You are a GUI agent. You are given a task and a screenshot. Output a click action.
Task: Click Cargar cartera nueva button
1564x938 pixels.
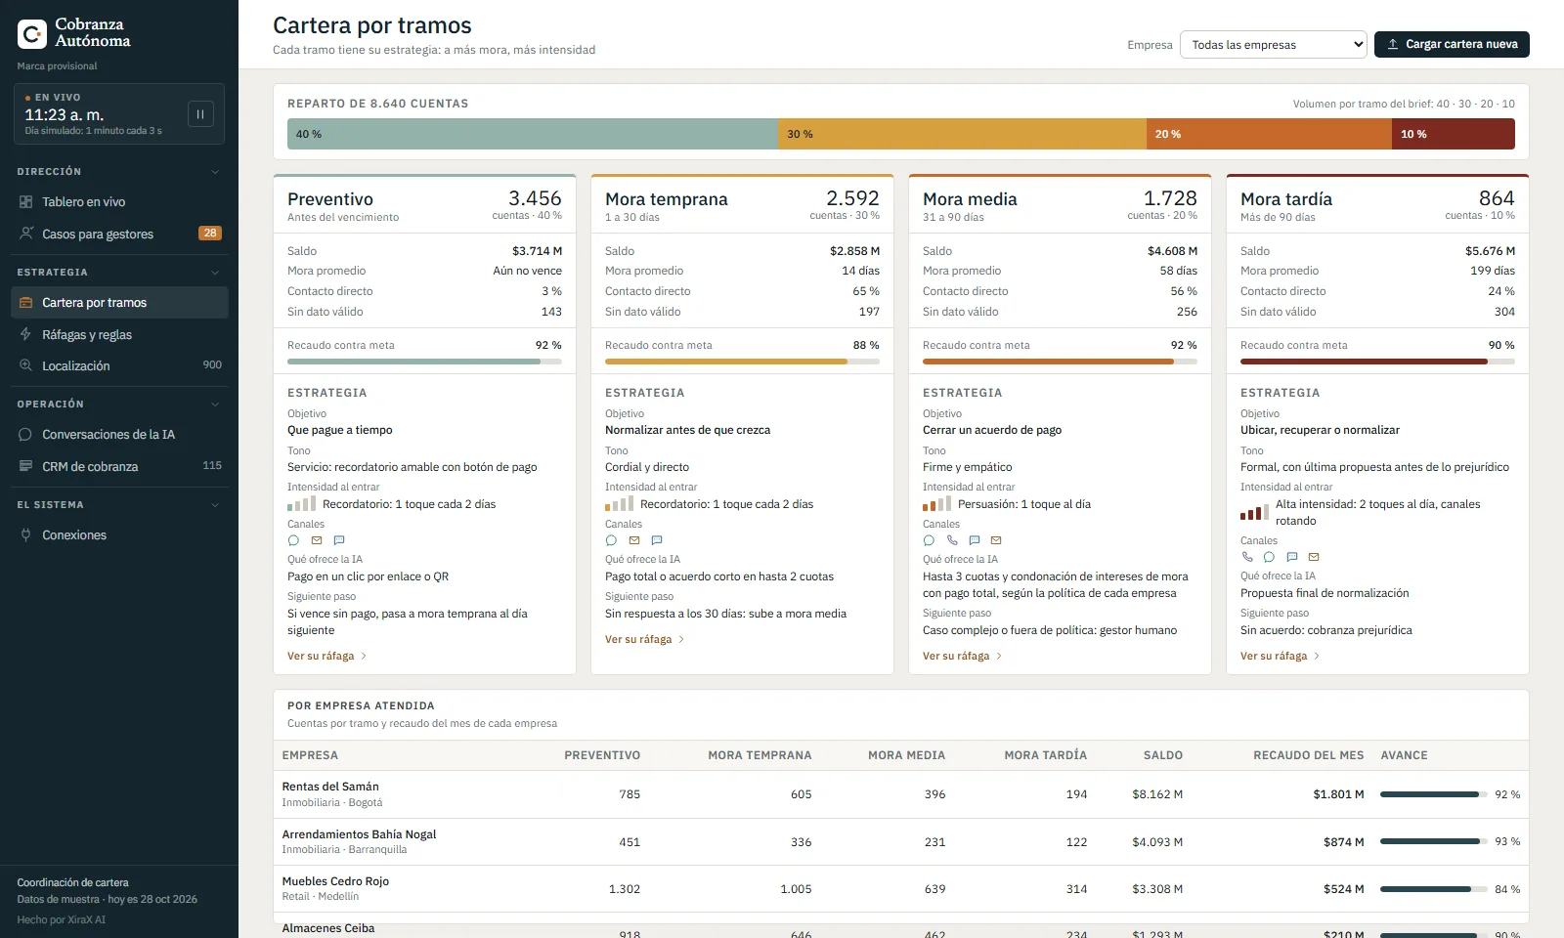tap(1452, 44)
